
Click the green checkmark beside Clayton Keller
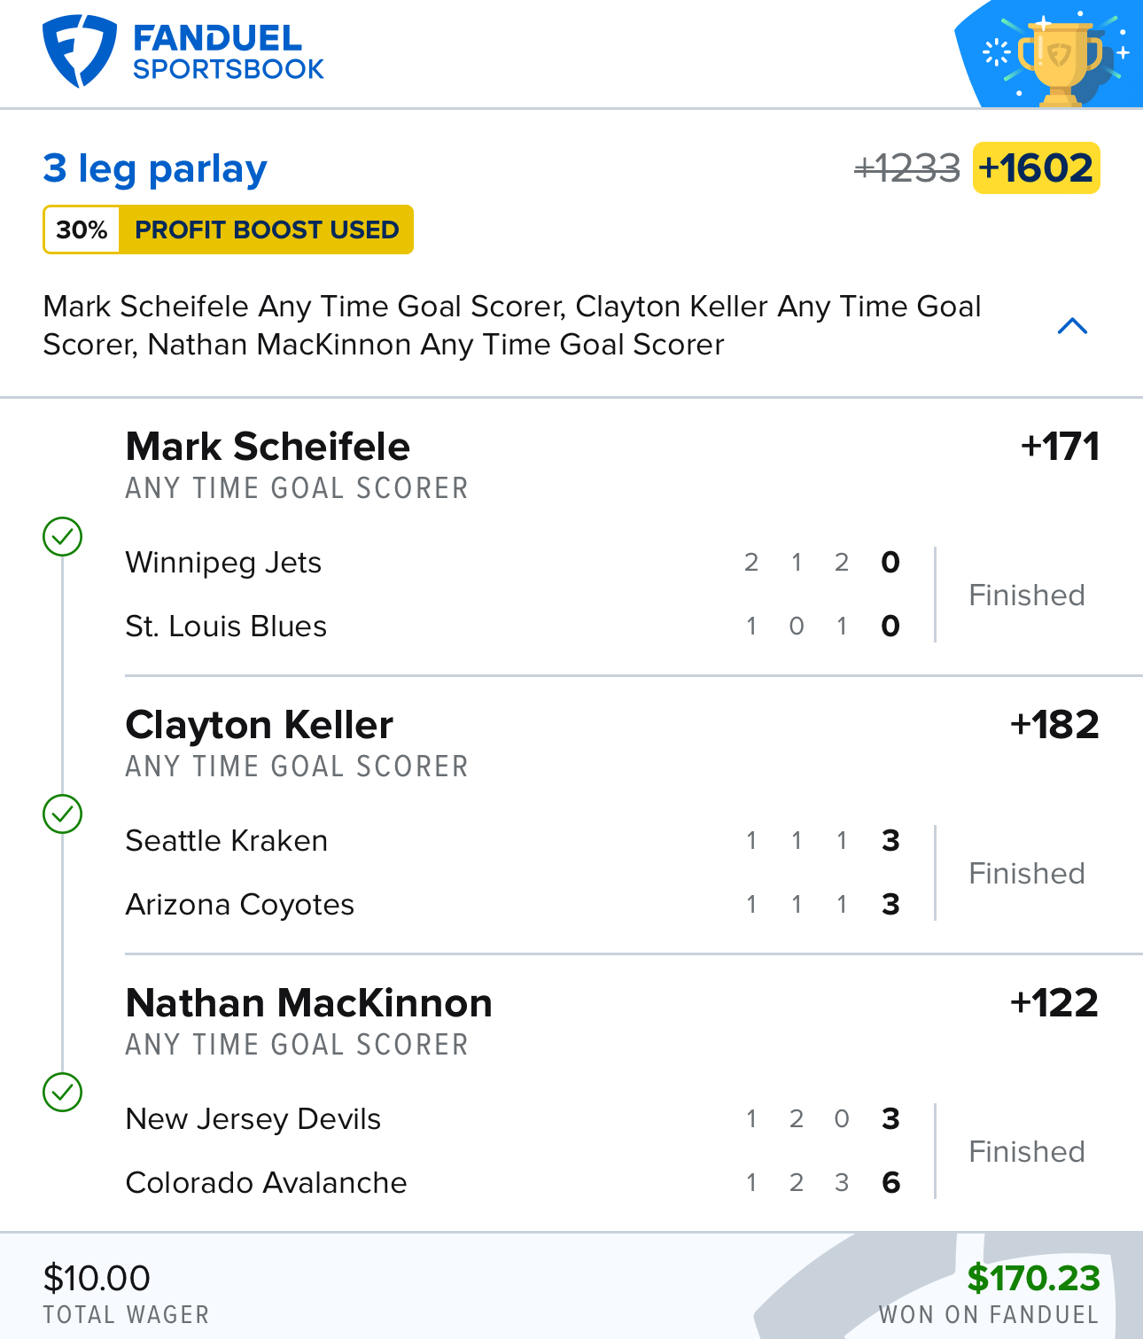pyautogui.click(x=63, y=814)
